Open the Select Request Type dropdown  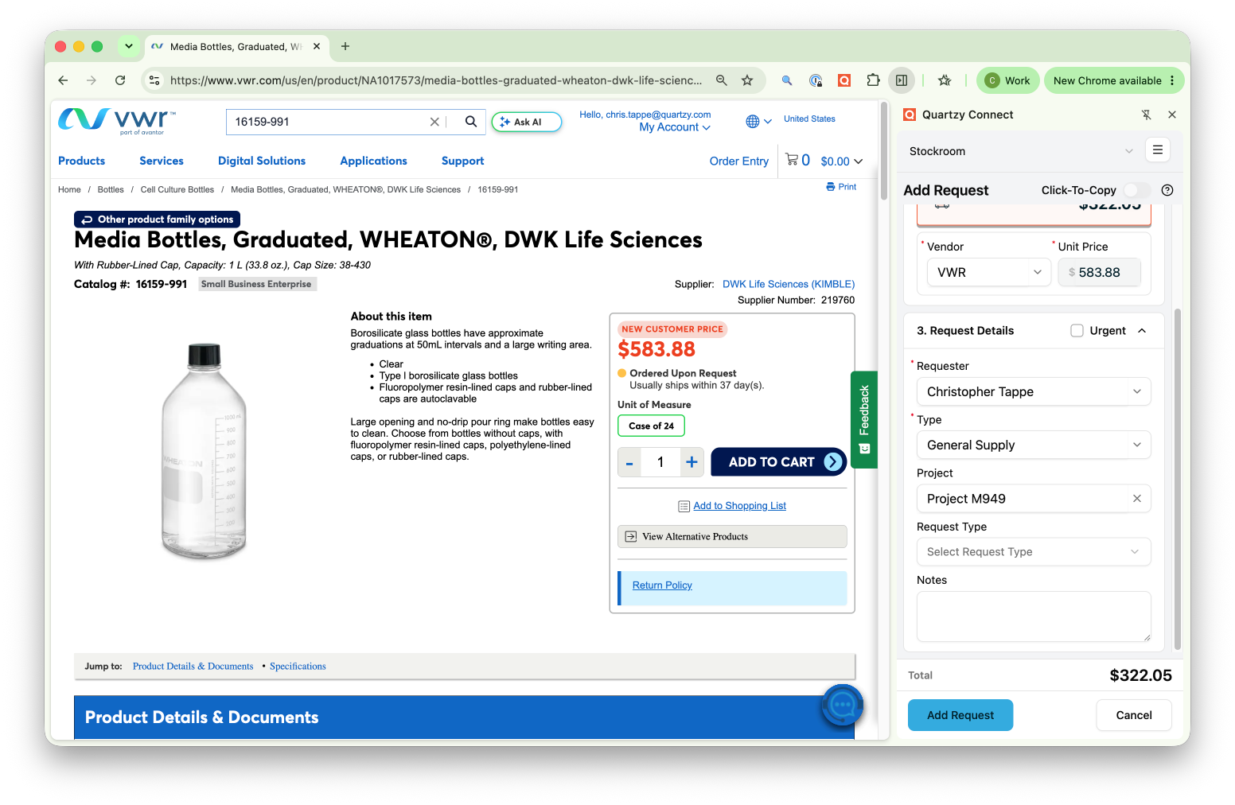coord(1034,552)
